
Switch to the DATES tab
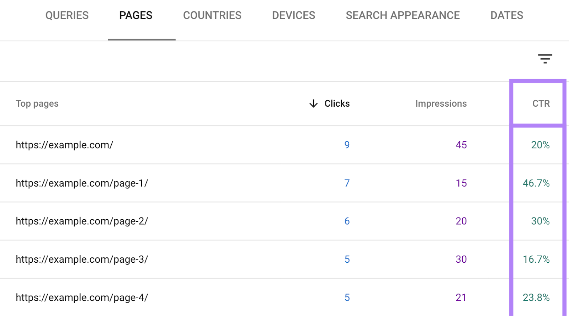coord(506,15)
